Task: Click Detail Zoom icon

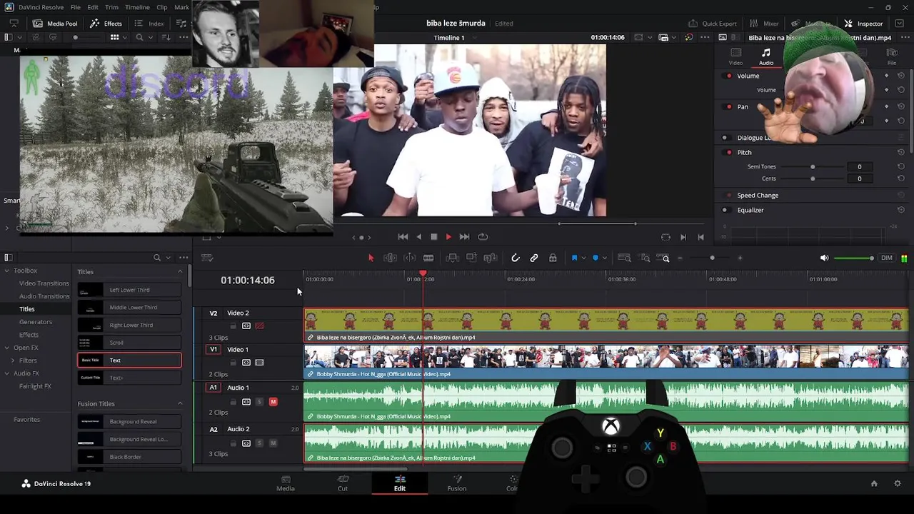Action: 645,258
